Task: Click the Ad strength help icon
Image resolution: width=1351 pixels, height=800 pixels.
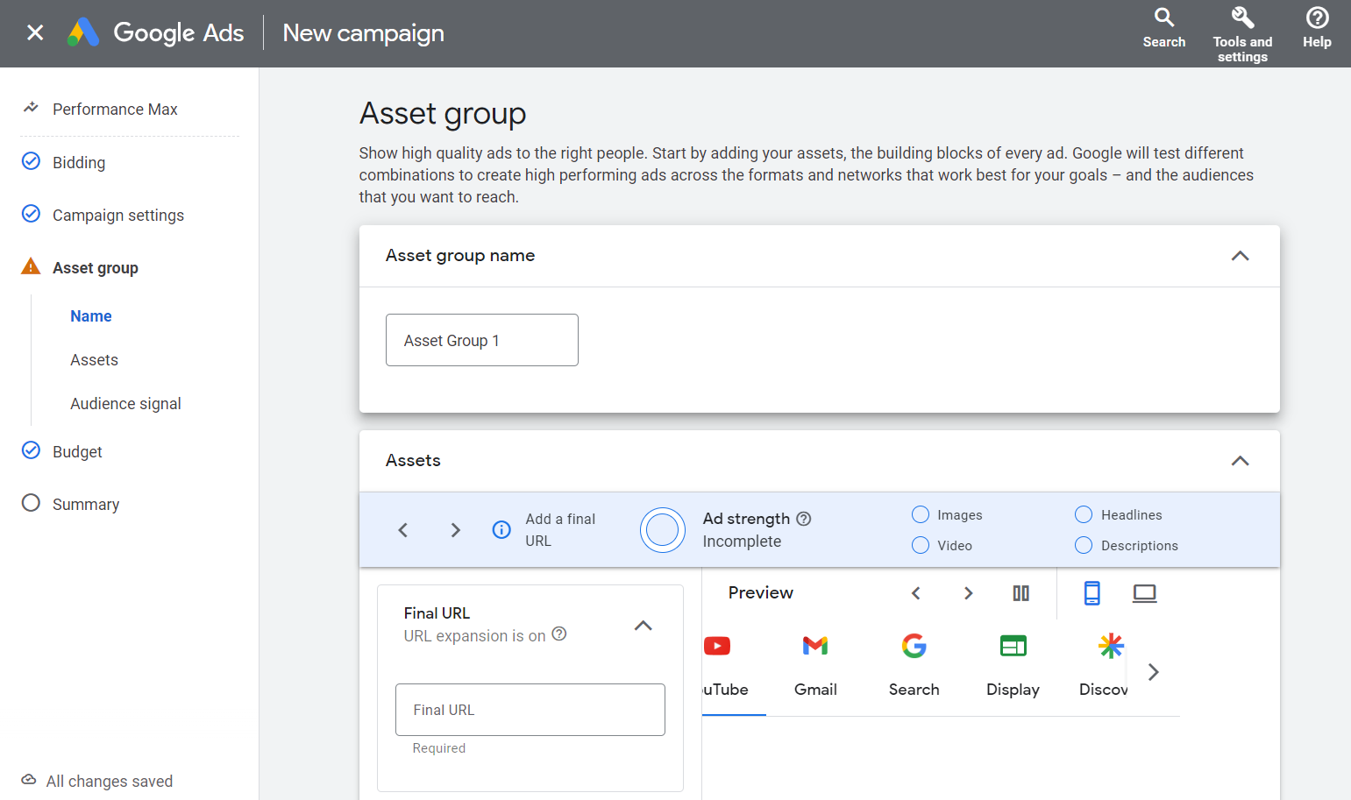Action: click(803, 519)
